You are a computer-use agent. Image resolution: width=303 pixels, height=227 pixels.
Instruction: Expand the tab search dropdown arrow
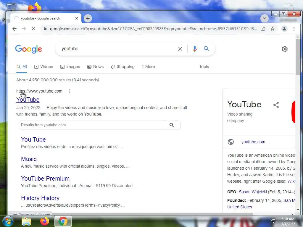(x=265, y=18)
